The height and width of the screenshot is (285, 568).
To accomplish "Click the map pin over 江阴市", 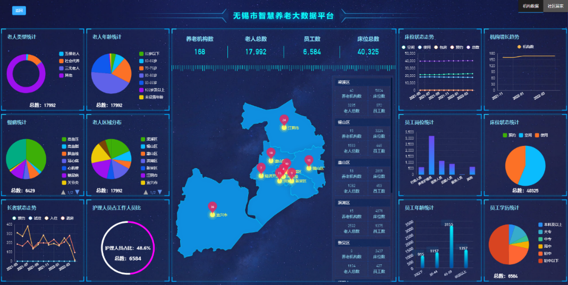I will (284, 120).
